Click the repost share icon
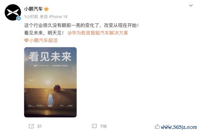Viewport: 199px width, 132px height. (31, 126)
